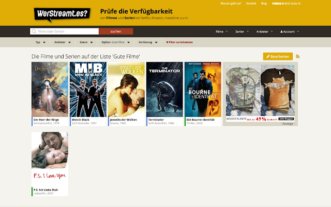Open 'Die Bourne Identität' poster
The image size is (331, 207).
pyautogui.click(x=203, y=90)
